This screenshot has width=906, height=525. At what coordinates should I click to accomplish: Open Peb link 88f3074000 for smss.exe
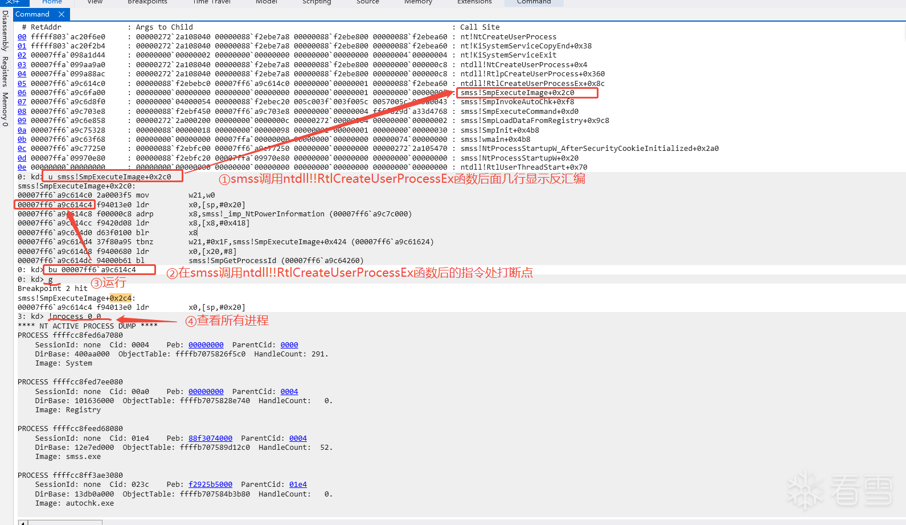tap(211, 438)
